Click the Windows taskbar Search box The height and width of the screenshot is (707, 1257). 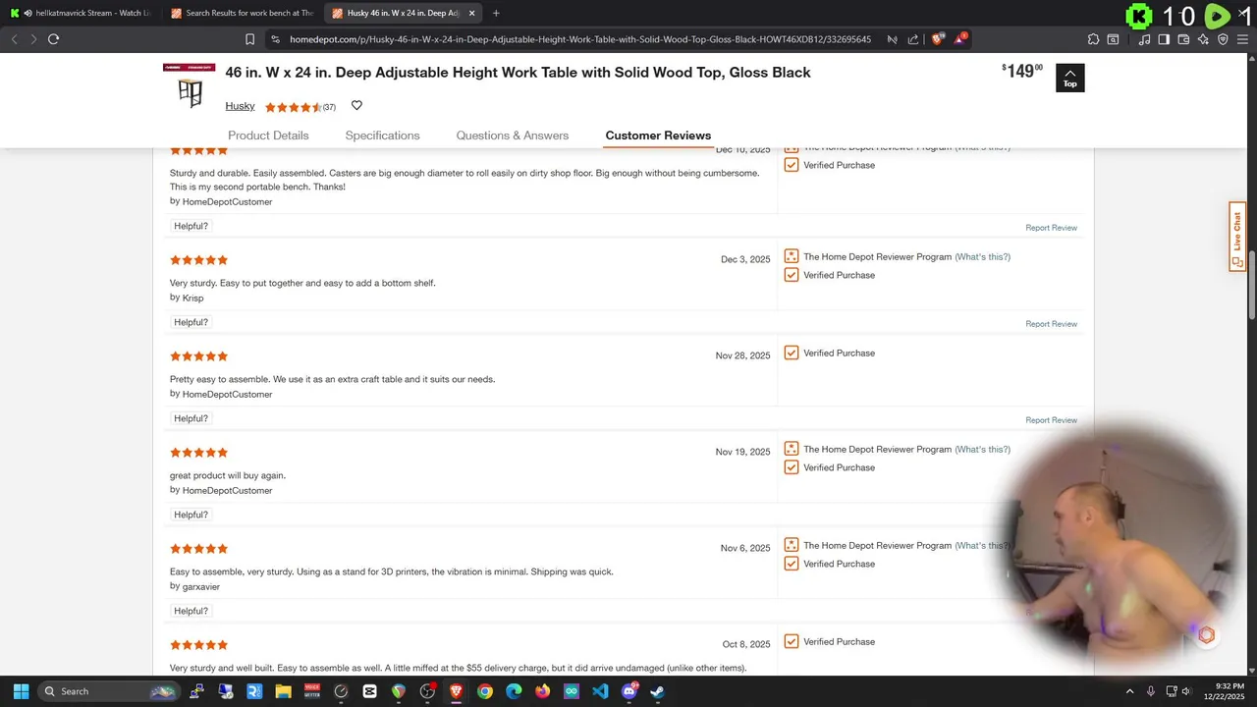(x=110, y=691)
